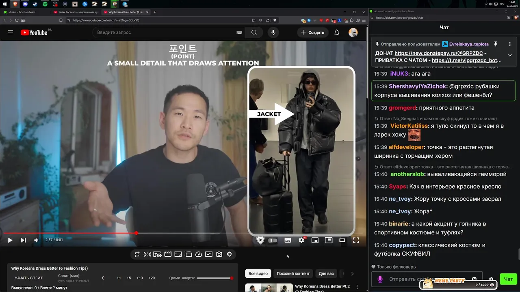Bookmark this page in address bar
Image resolution: width=520 pixels, height=292 pixels.
point(61,20)
